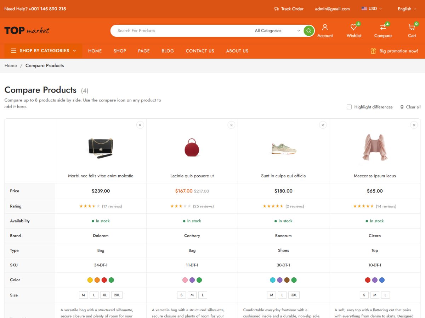
Task: Open product title Maecenas ipsum lacus
Action: [375, 176]
